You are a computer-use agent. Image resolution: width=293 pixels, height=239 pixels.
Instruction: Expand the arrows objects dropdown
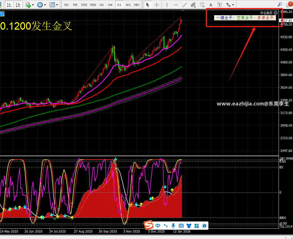pyautogui.click(x=233, y=5)
